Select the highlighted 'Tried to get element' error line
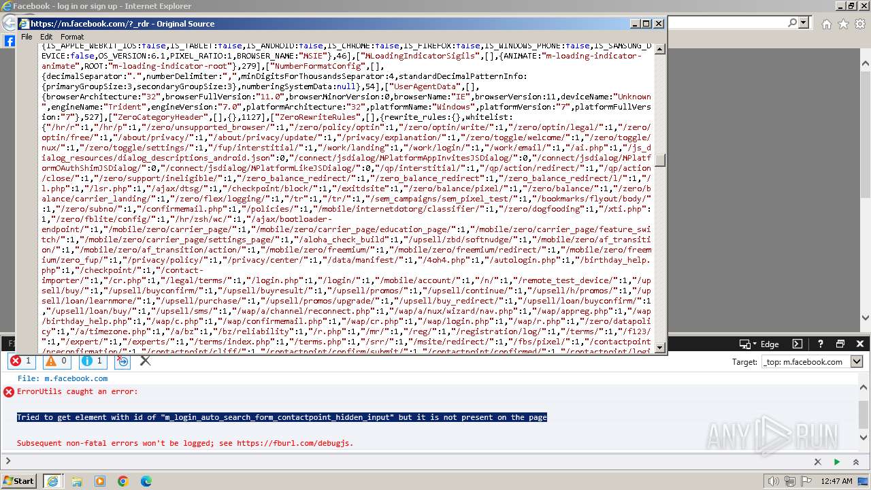 pyautogui.click(x=282, y=417)
